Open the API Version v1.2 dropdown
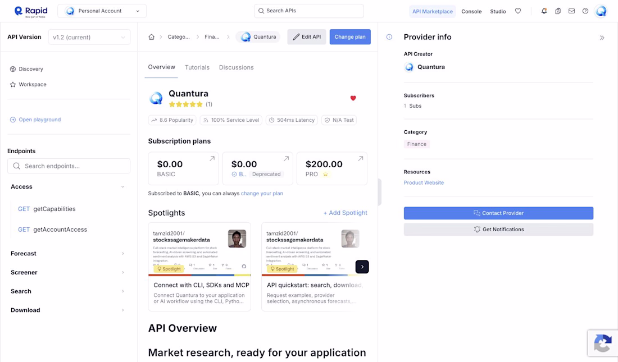The image size is (618, 362). click(89, 37)
